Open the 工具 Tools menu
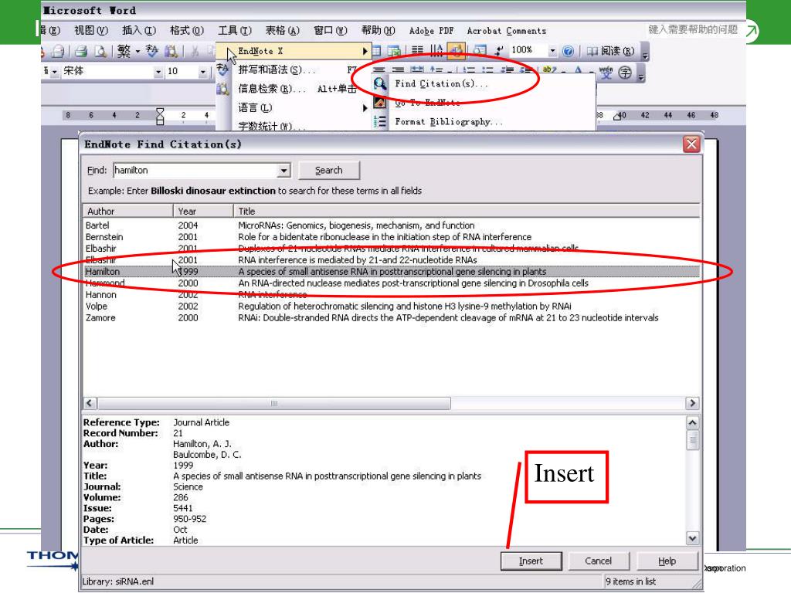Screen dimensions: 791x593 click(234, 30)
